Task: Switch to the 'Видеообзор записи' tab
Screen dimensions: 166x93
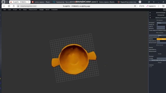Action: (127, 2)
